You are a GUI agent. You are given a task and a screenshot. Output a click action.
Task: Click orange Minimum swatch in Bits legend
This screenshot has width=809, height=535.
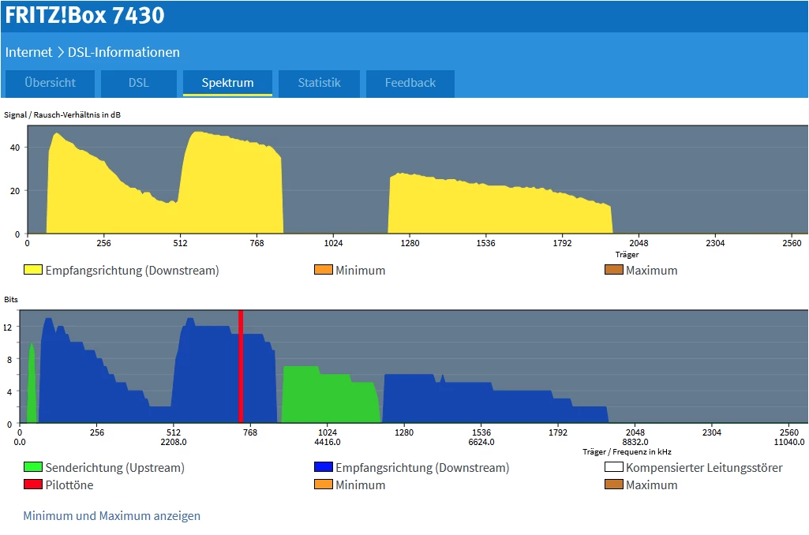click(x=324, y=484)
